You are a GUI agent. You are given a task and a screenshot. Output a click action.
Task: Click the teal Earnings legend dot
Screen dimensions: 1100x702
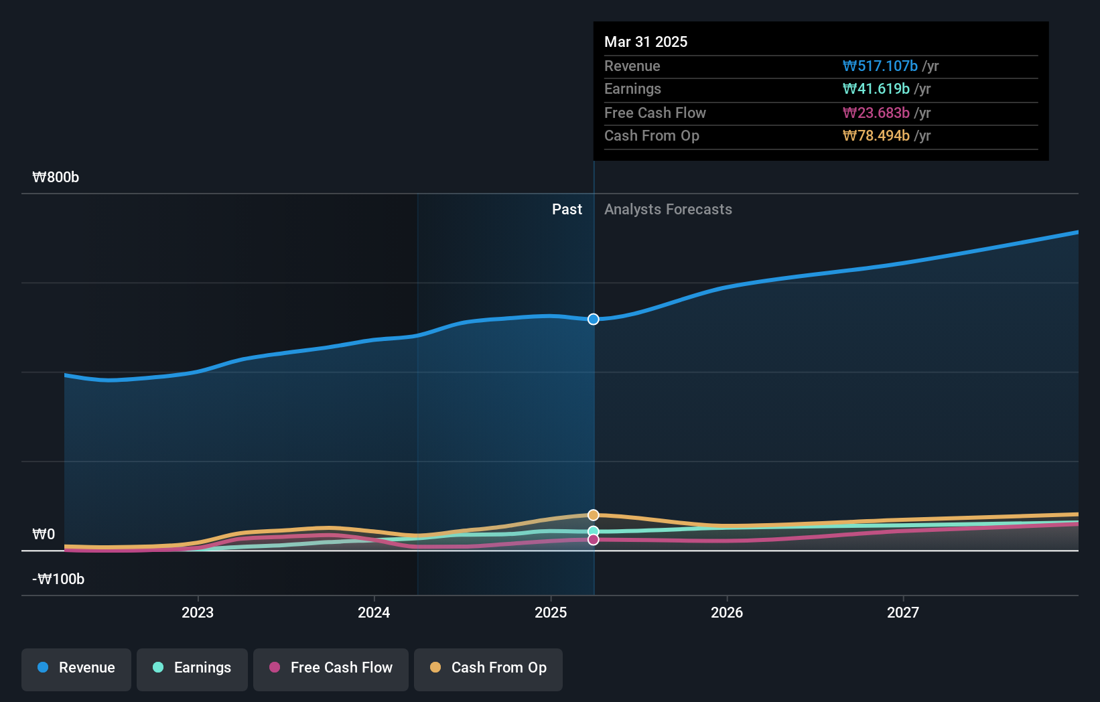[x=157, y=668]
